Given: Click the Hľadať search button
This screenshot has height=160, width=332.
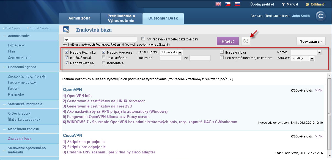Looking at the screenshot, I should tap(228, 41).
